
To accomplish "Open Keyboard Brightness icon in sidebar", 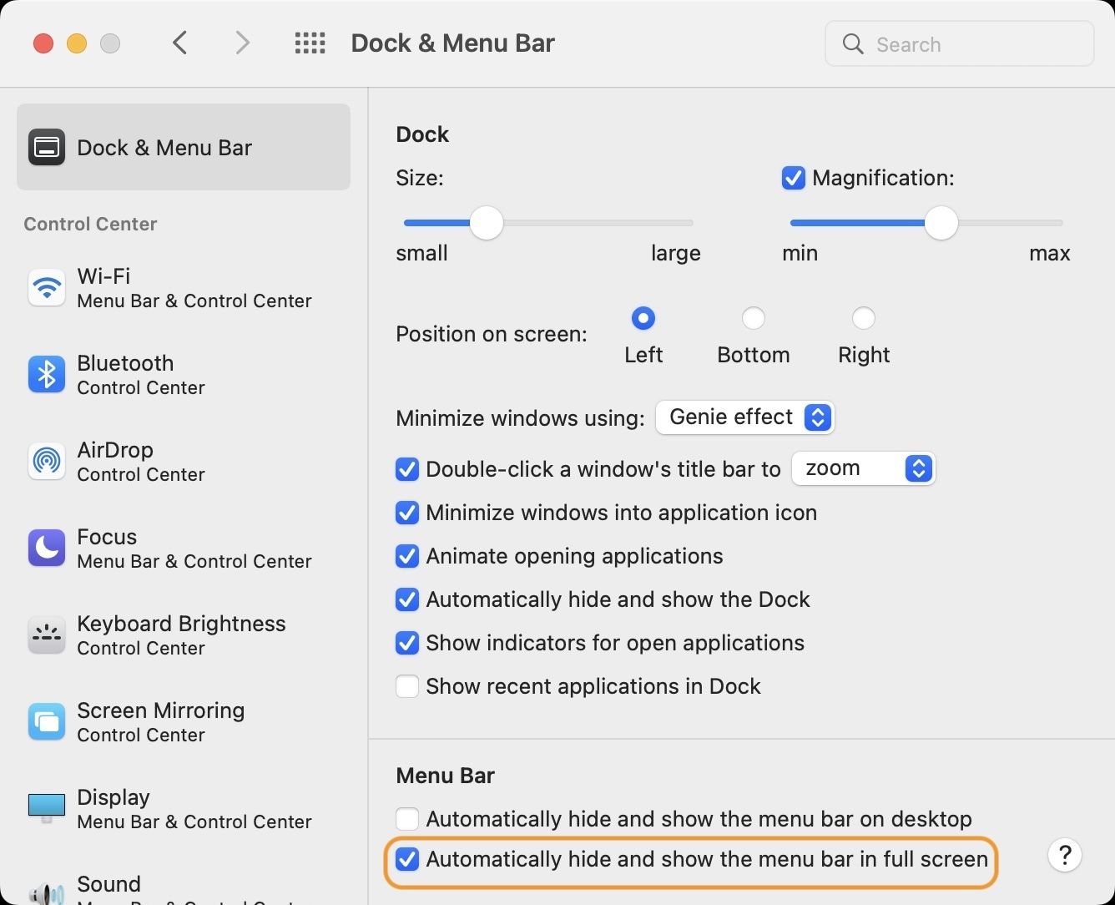I will point(47,635).
